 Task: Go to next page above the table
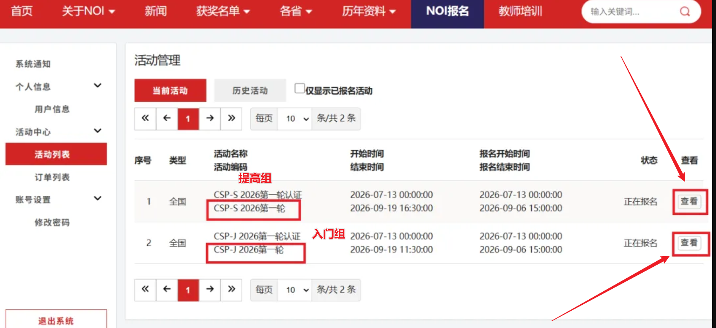tap(210, 119)
